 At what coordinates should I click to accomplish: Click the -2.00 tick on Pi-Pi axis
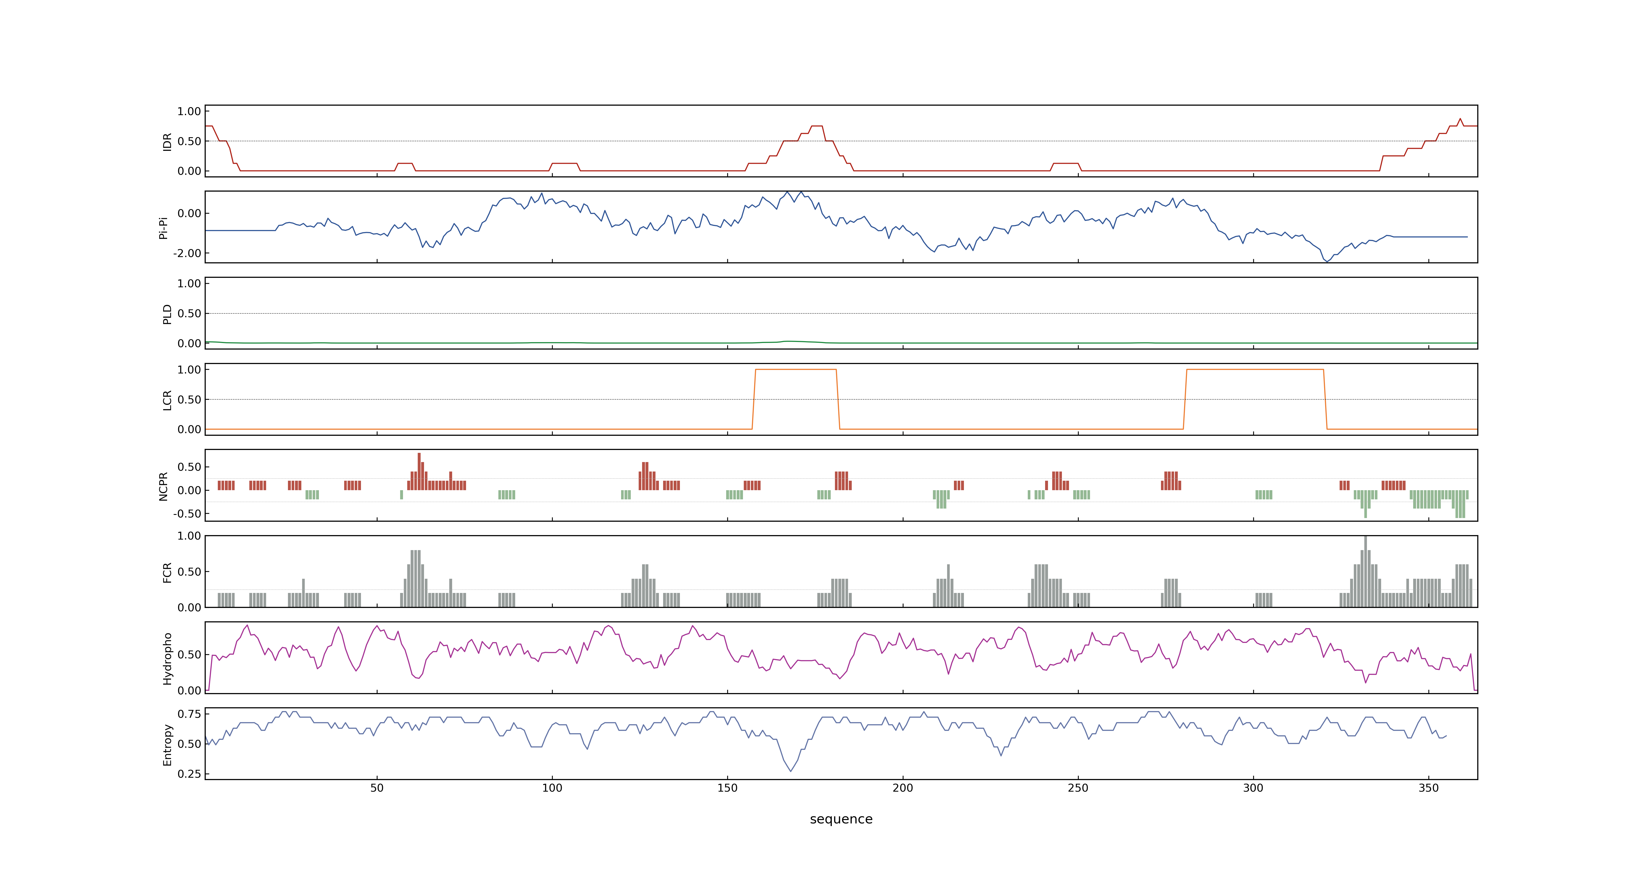187,253
